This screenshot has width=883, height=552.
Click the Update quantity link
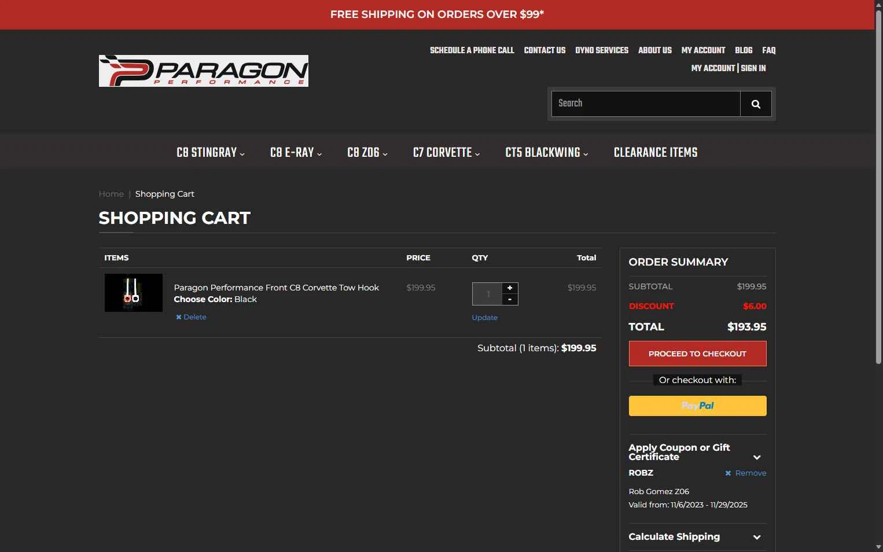point(485,318)
